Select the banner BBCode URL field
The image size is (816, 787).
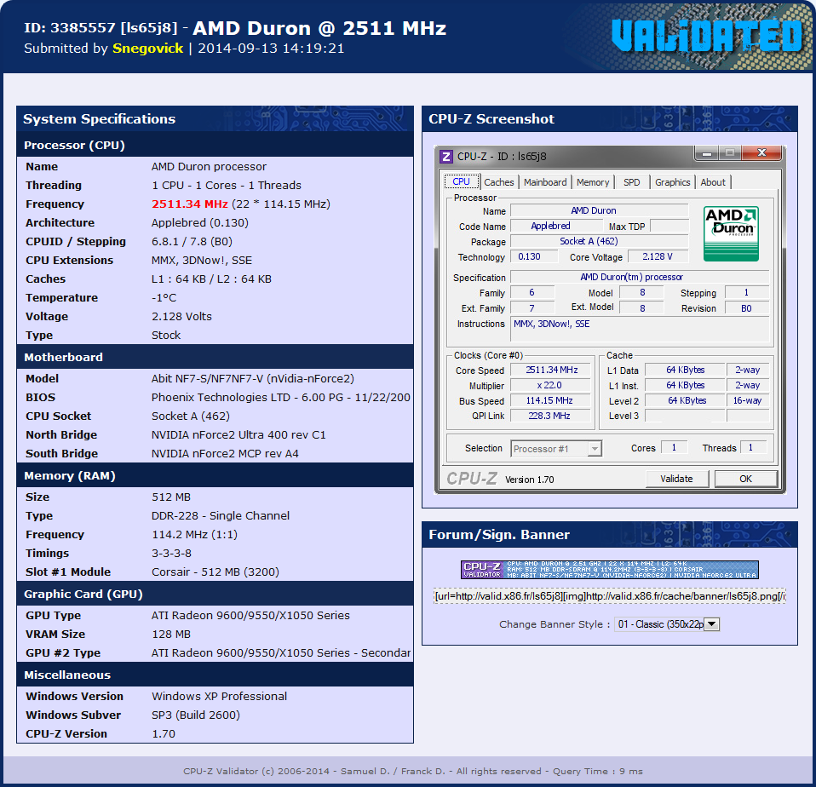609,596
